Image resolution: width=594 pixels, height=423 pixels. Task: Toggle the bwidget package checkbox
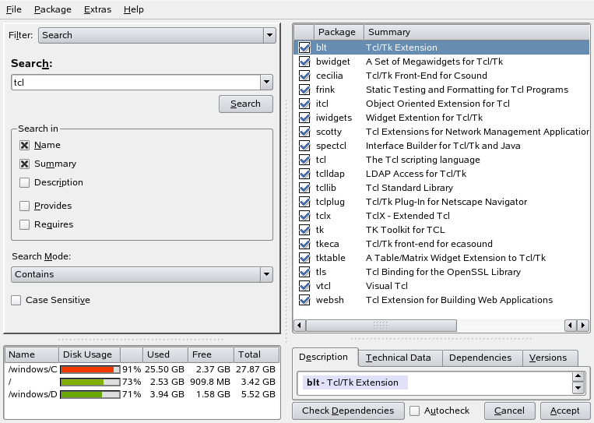point(304,62)
